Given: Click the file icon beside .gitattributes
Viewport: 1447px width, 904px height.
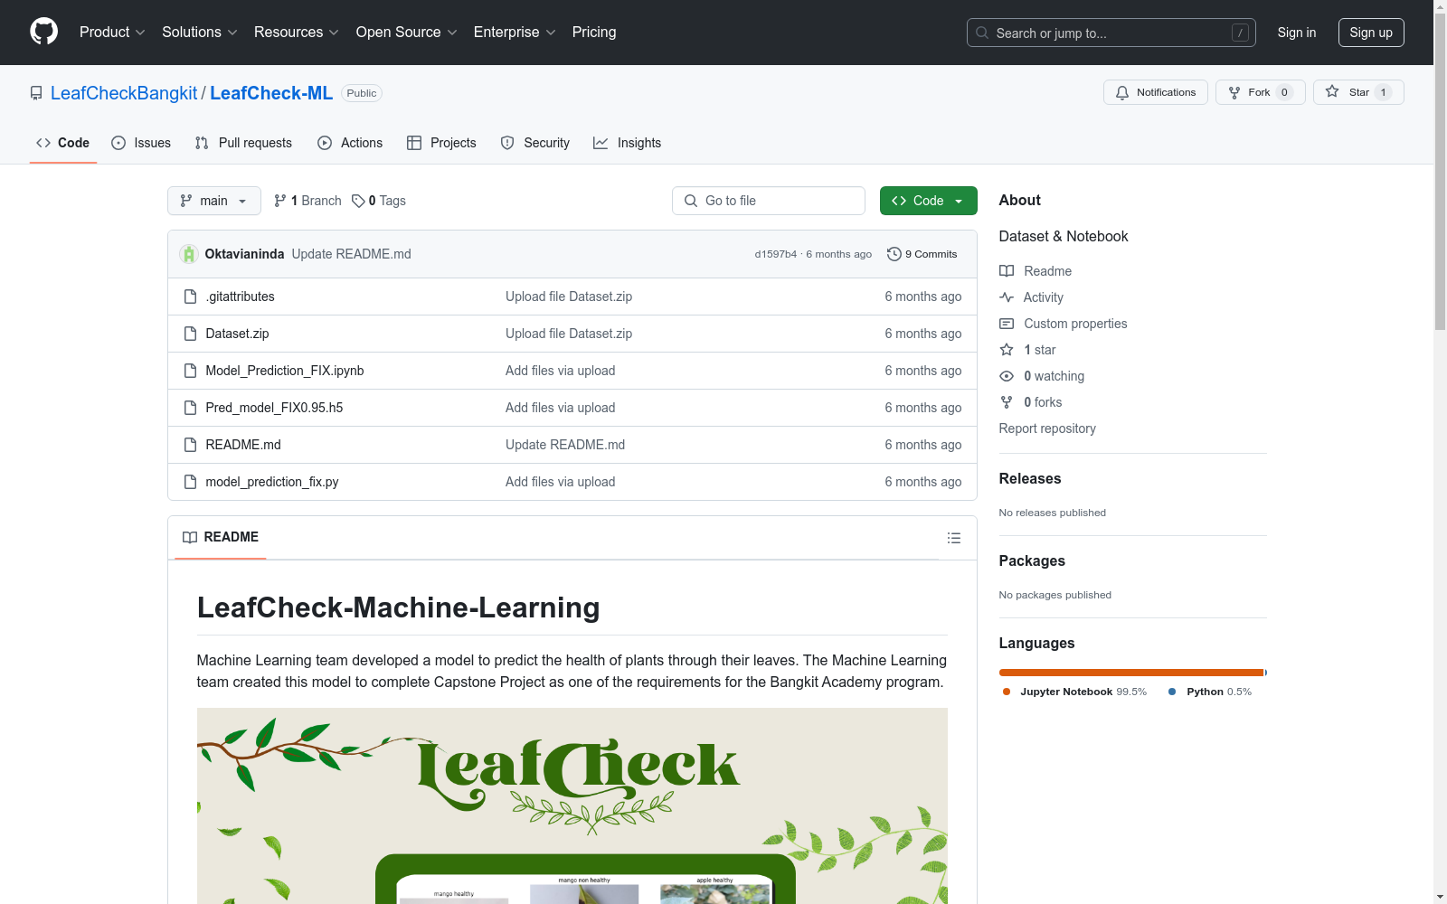Looking at the screenshot, I should click(x=190, y=297).
